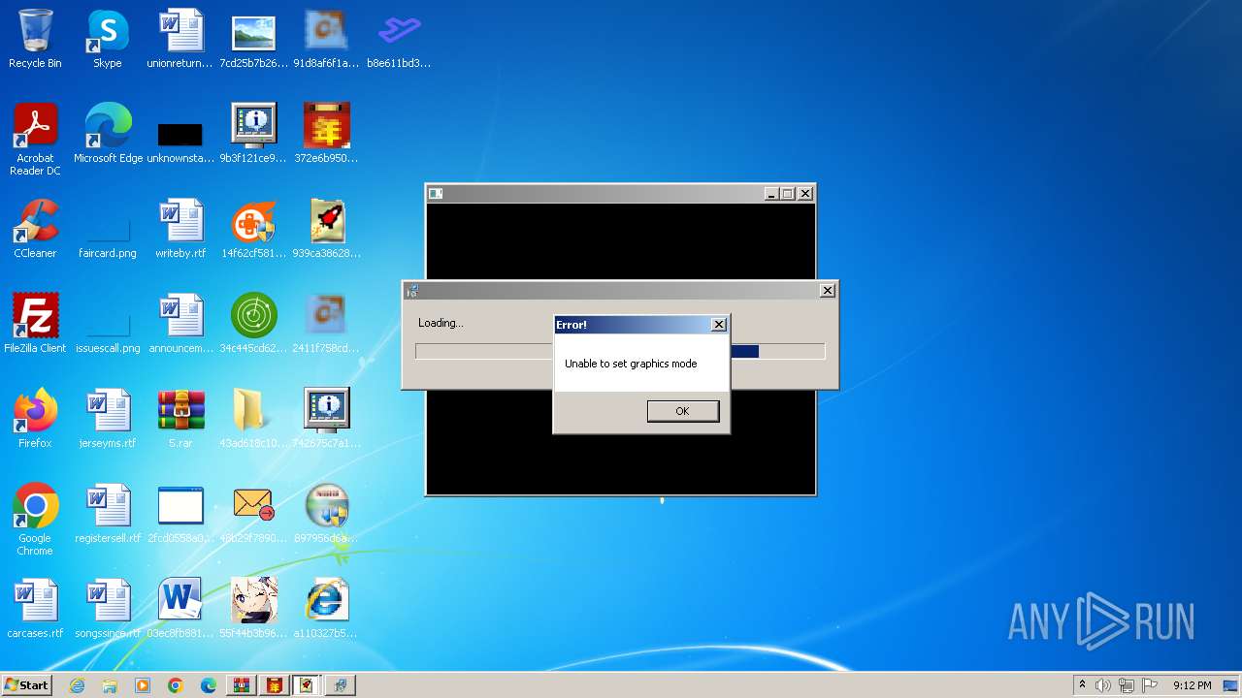The image size is (1242, 698).
Task: Close the Error! dialog
Action: coord(718,325)
